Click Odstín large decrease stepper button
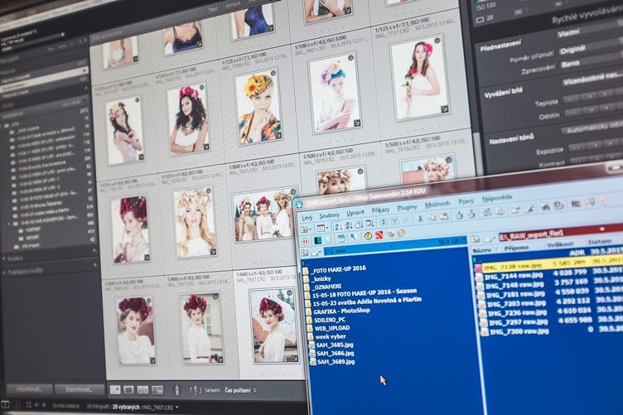 (x=574, y=113)
